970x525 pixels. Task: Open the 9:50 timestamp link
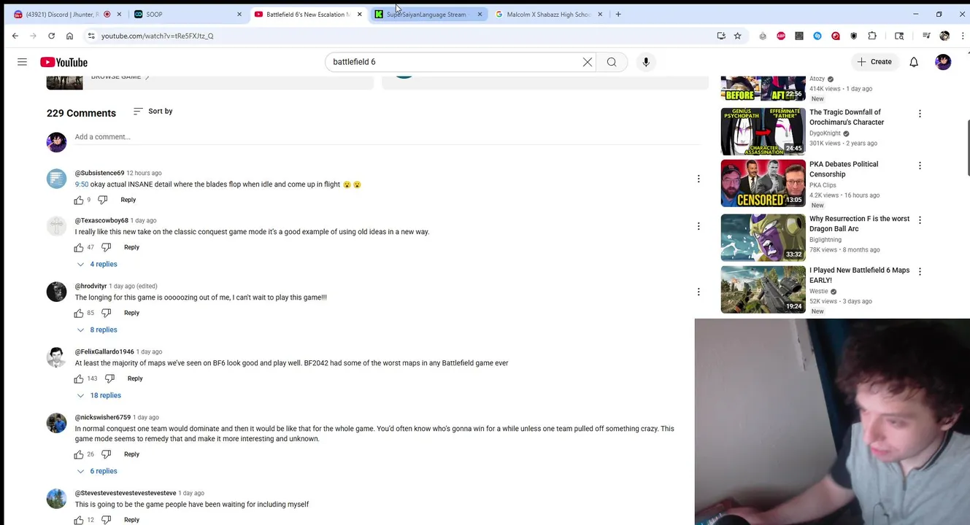point(82,184)
